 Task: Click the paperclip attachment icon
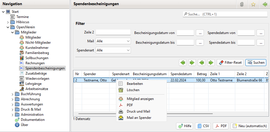pos(242,4)
